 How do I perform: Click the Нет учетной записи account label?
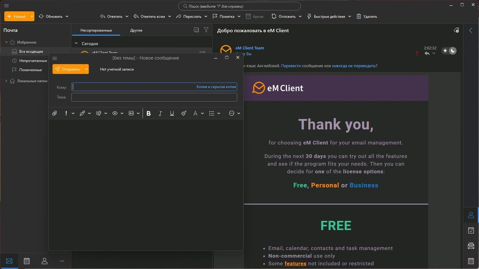point(117,69)
